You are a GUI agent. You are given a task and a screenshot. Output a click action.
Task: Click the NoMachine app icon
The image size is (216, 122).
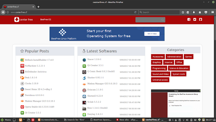pos(22,66)
